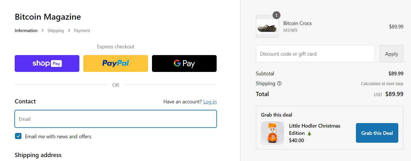Pay with Google Pay express checkout
Image resolution: width=411 pixels, height=161 pixels.
click(184, 64)
